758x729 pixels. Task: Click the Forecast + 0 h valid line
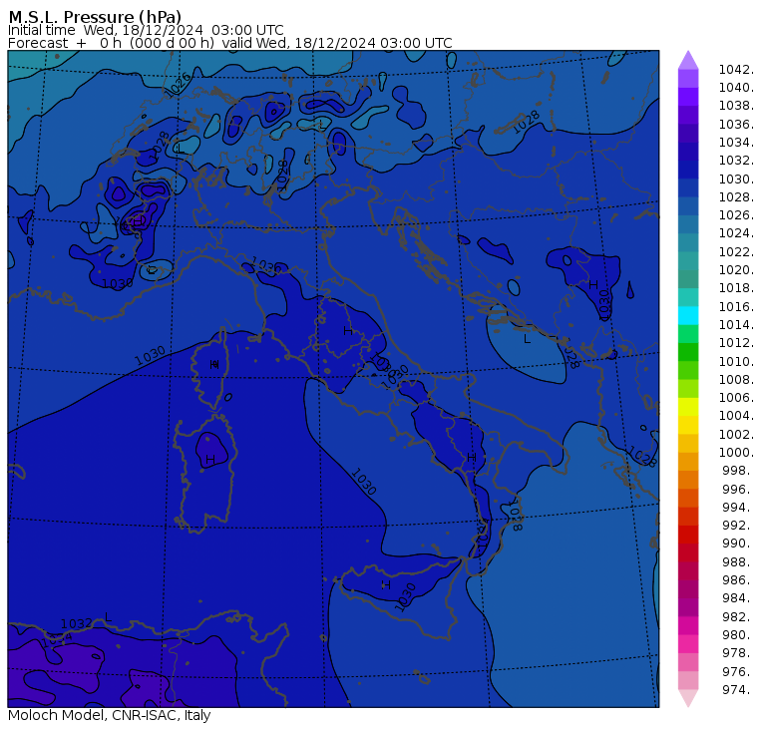pyautogui.click(x=230, y=43)
